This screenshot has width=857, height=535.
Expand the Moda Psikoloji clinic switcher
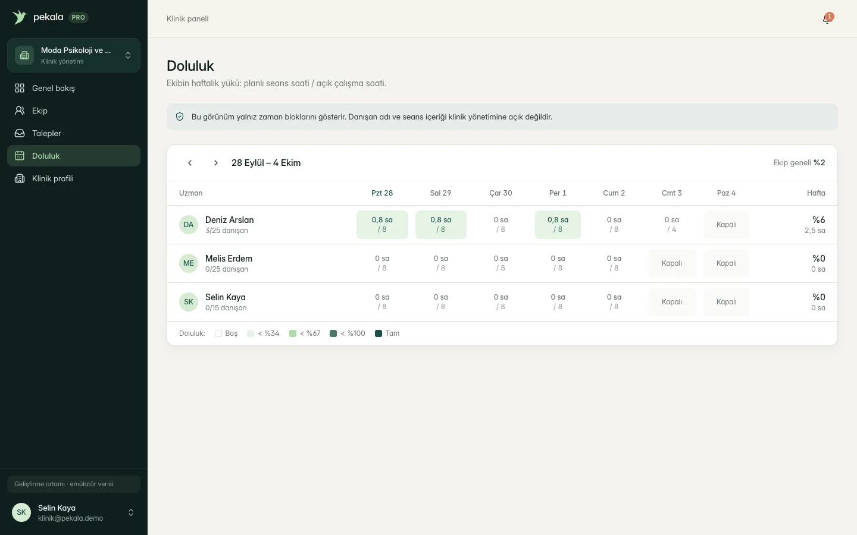pos(74,55)
